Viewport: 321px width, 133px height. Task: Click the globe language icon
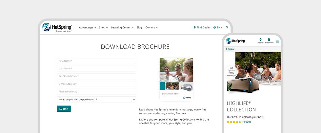pos(214,27)
